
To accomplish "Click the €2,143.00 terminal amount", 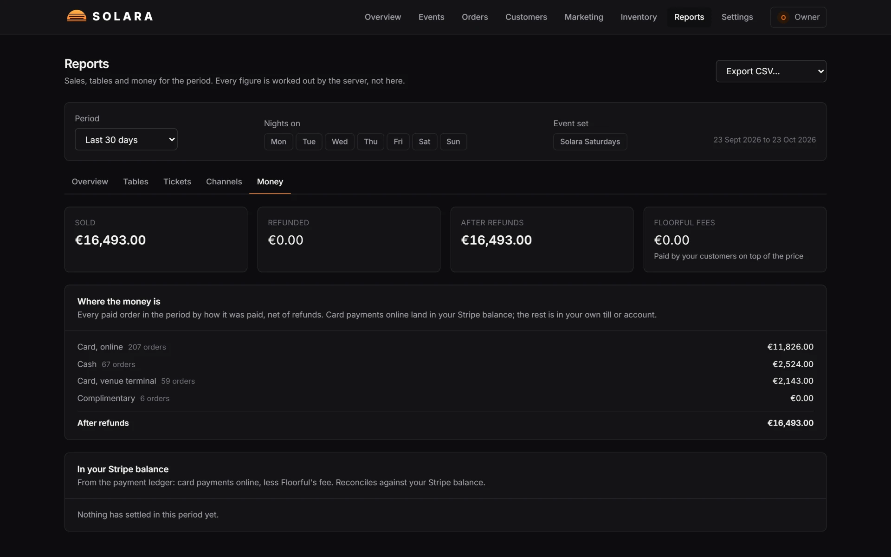I will tap(793, 381).
